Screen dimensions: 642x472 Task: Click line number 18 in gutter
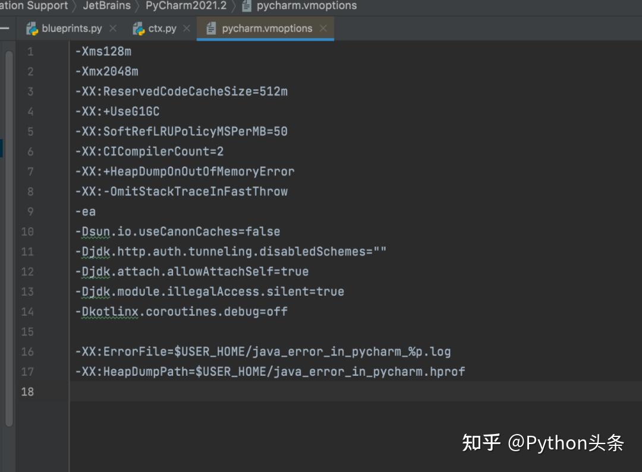click(x=27, y=392)
